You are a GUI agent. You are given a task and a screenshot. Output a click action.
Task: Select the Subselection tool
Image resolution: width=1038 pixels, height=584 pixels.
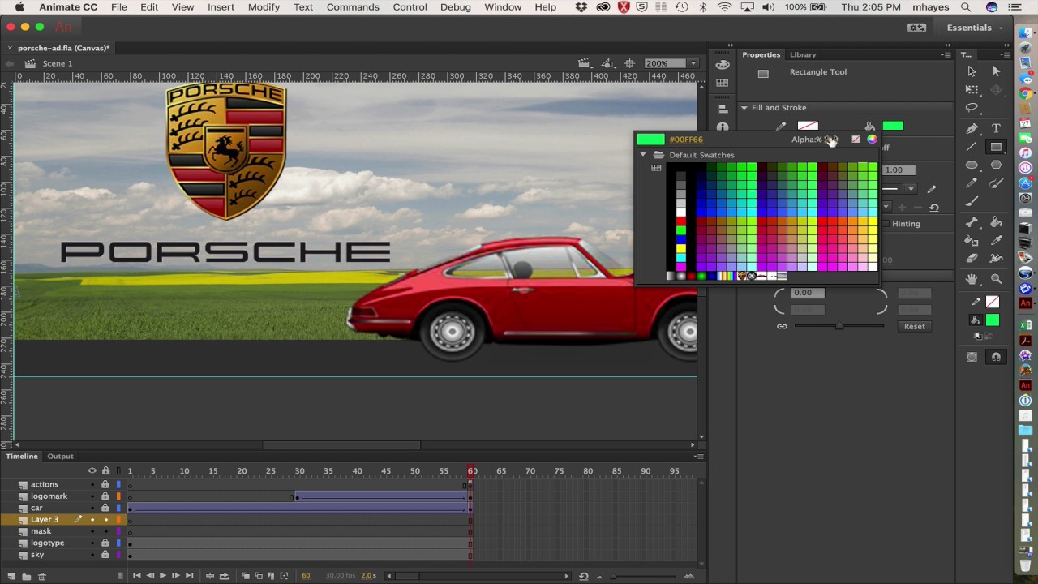997,71
